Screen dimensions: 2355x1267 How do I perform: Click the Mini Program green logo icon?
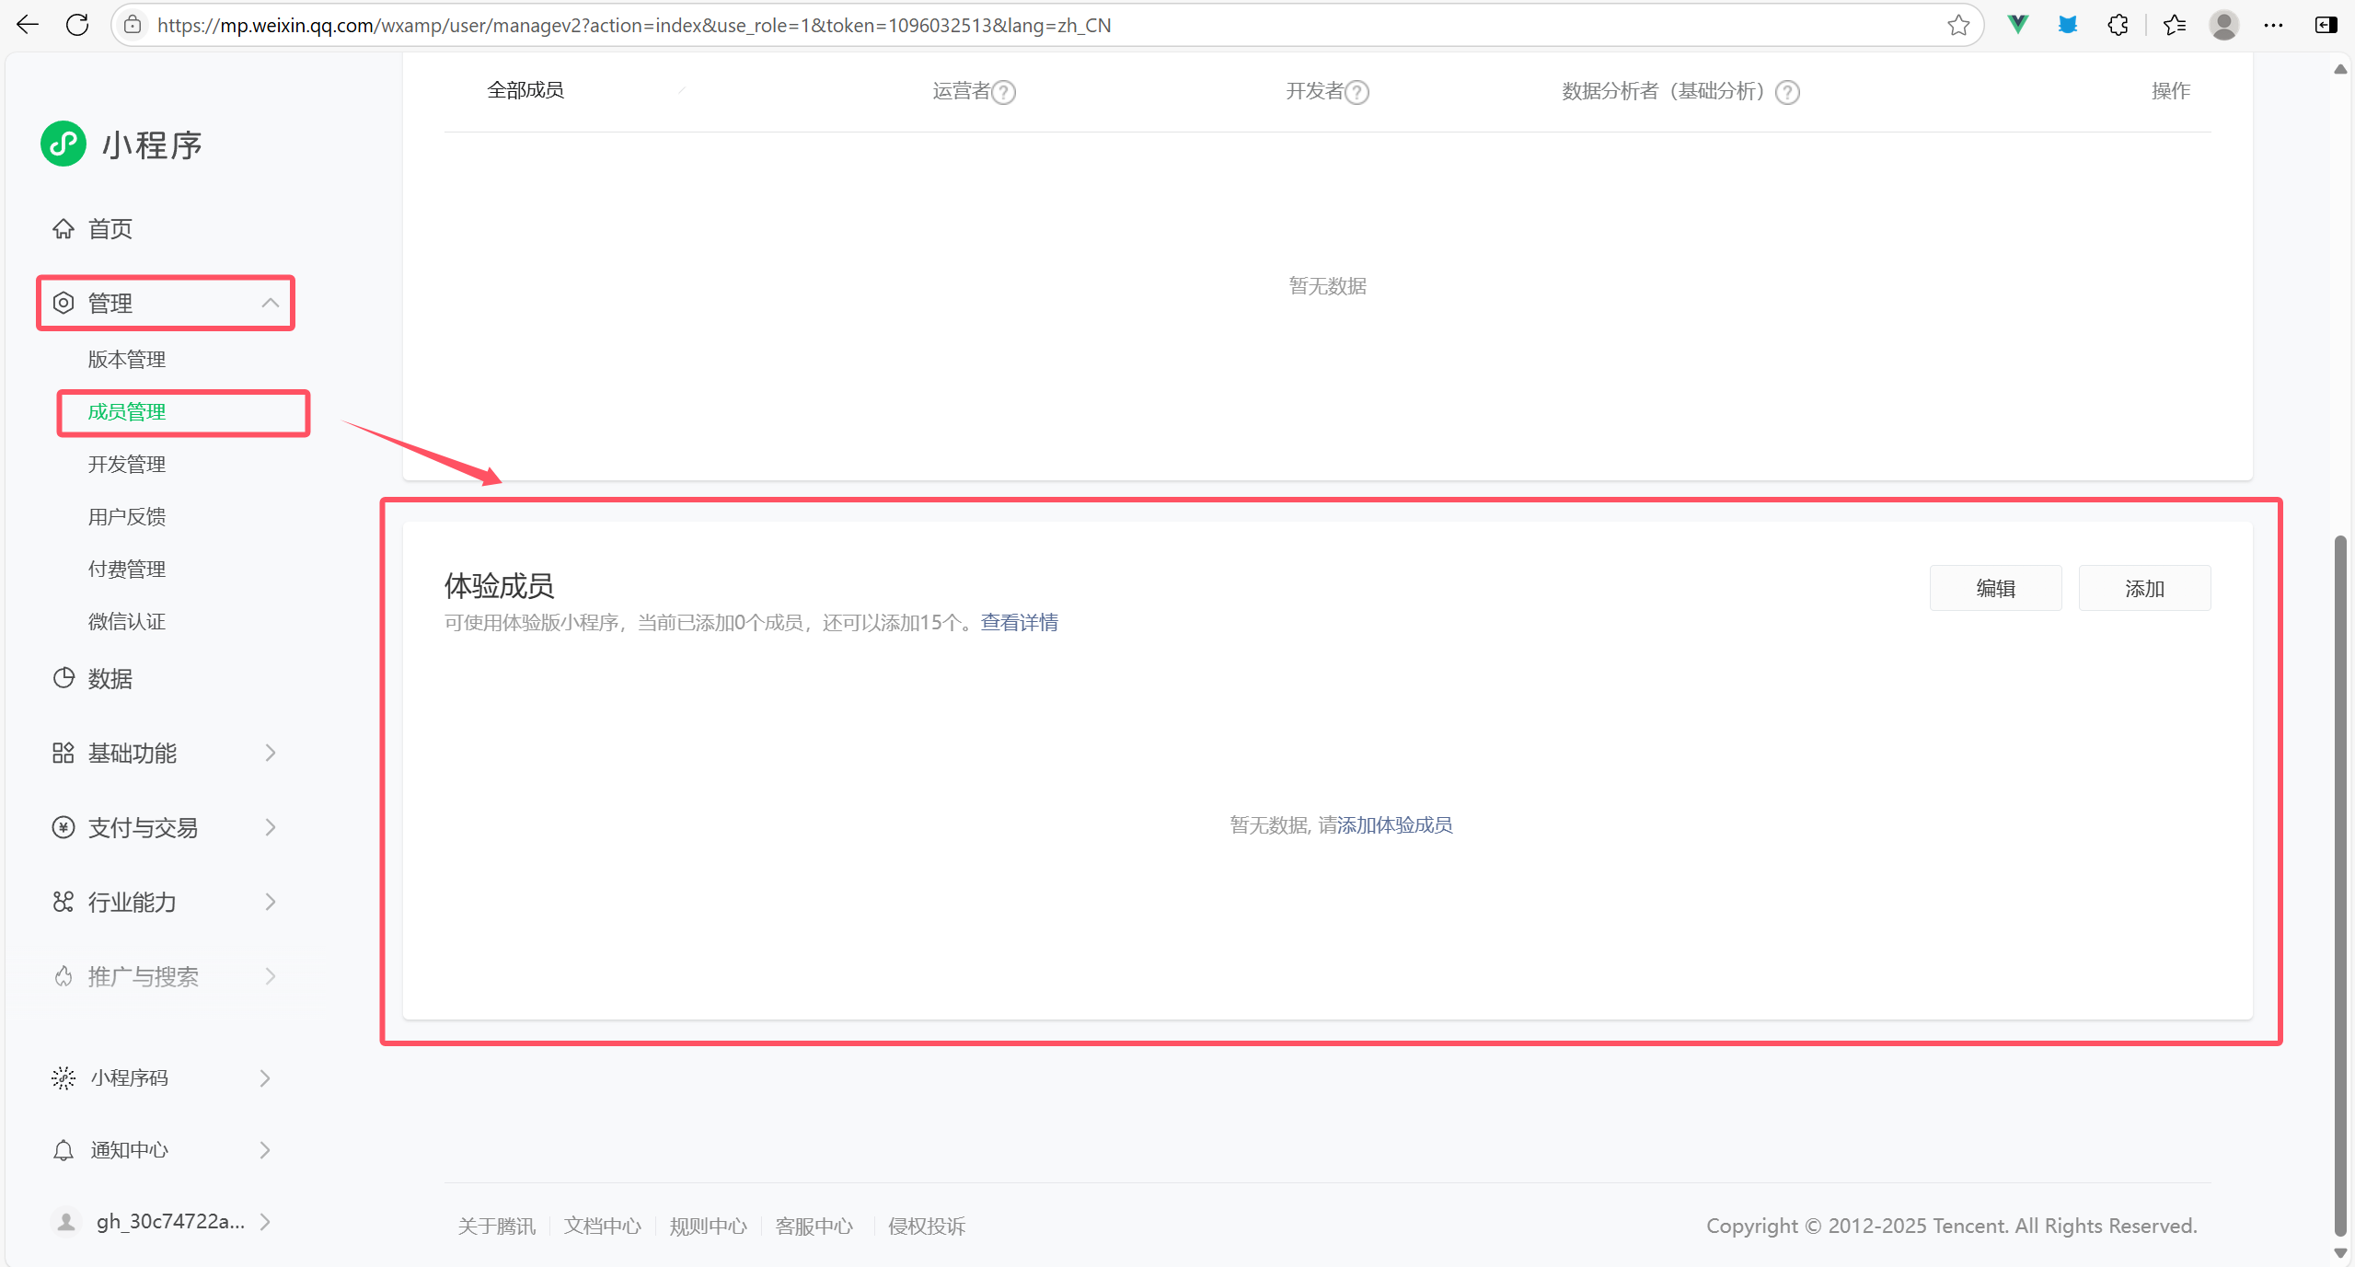(x=63, y=144)
